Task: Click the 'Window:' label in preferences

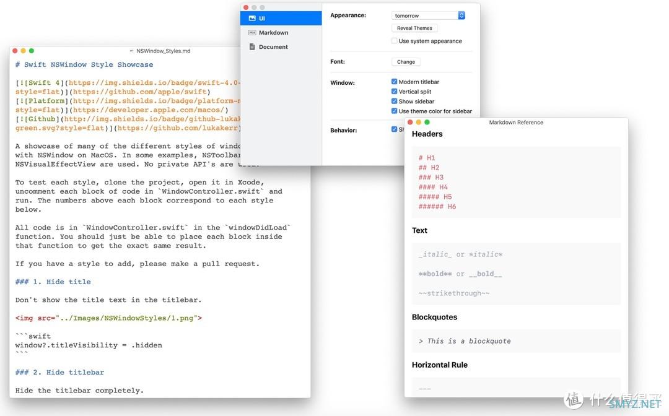Action: click(343, 83)
